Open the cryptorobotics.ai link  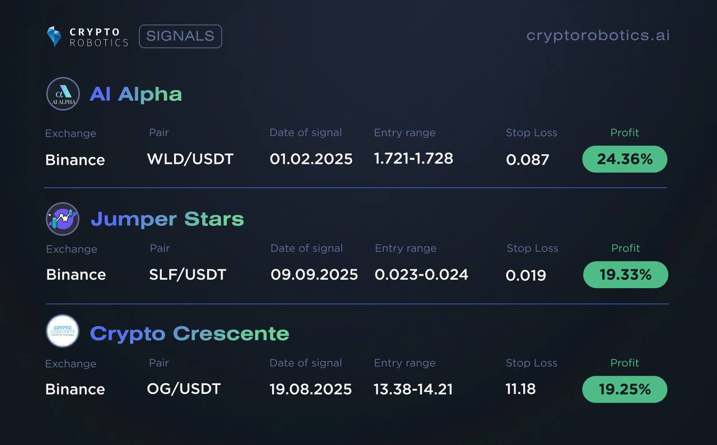pyautogui.click(x=598, y=35)
